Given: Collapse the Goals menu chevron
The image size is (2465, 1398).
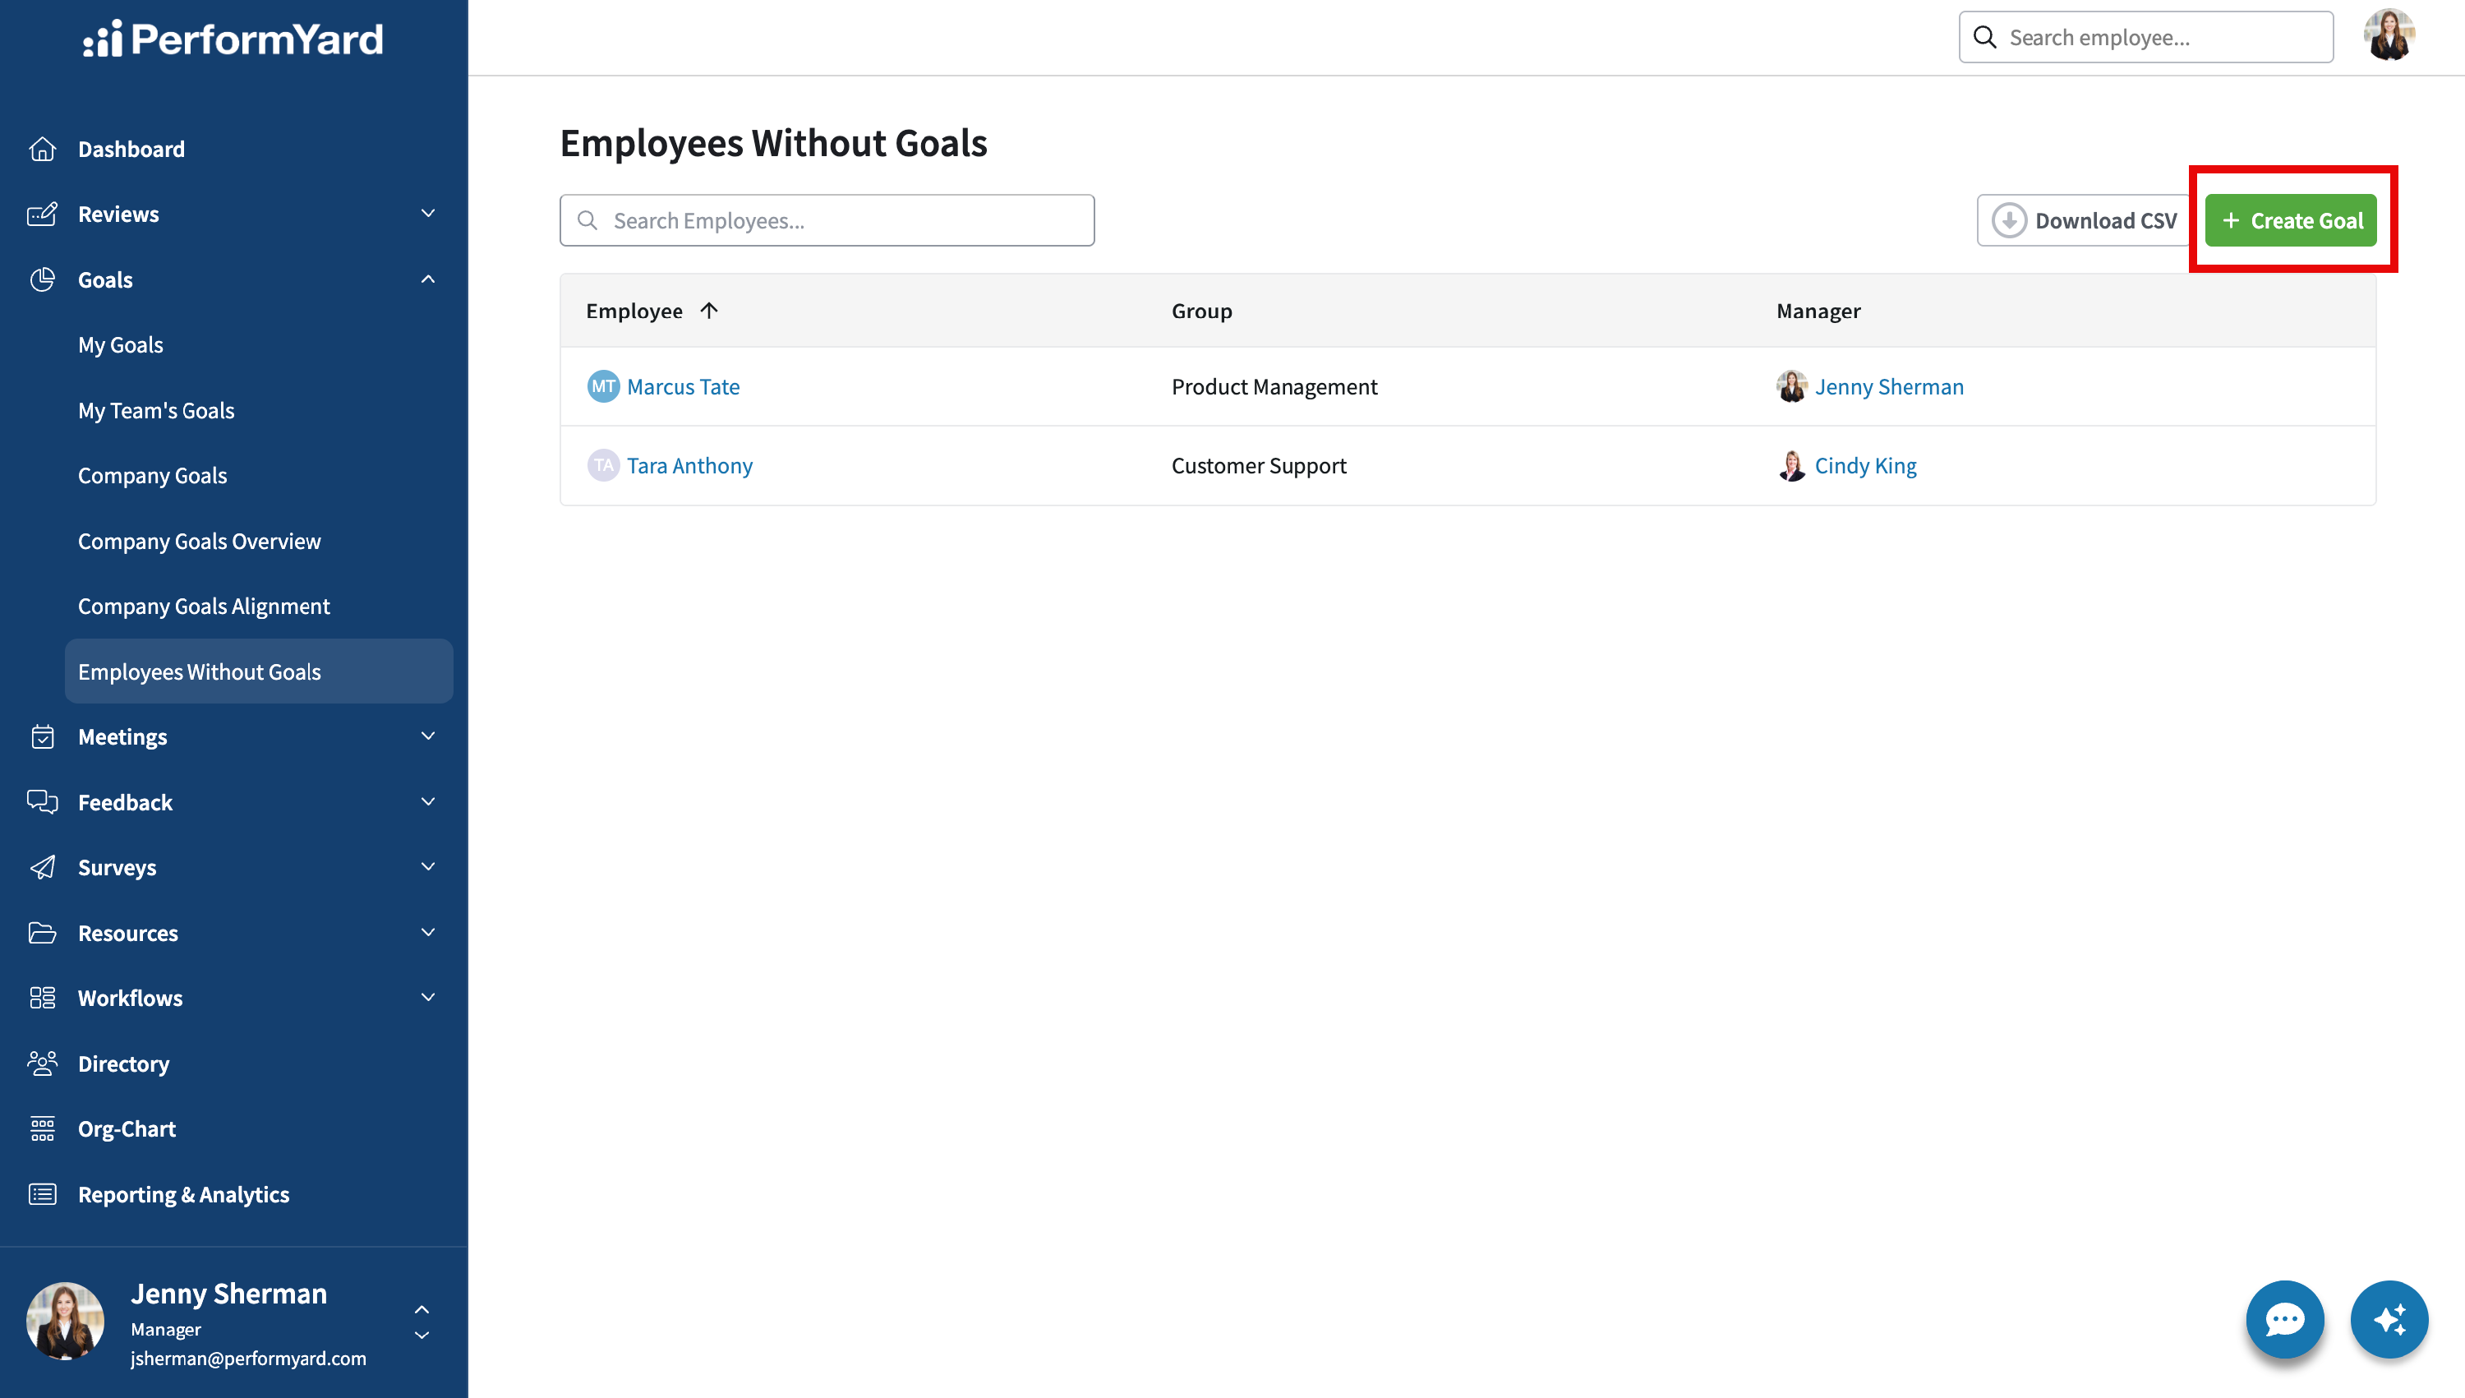Looking at the screenshot, I should (x=428, y=279).
